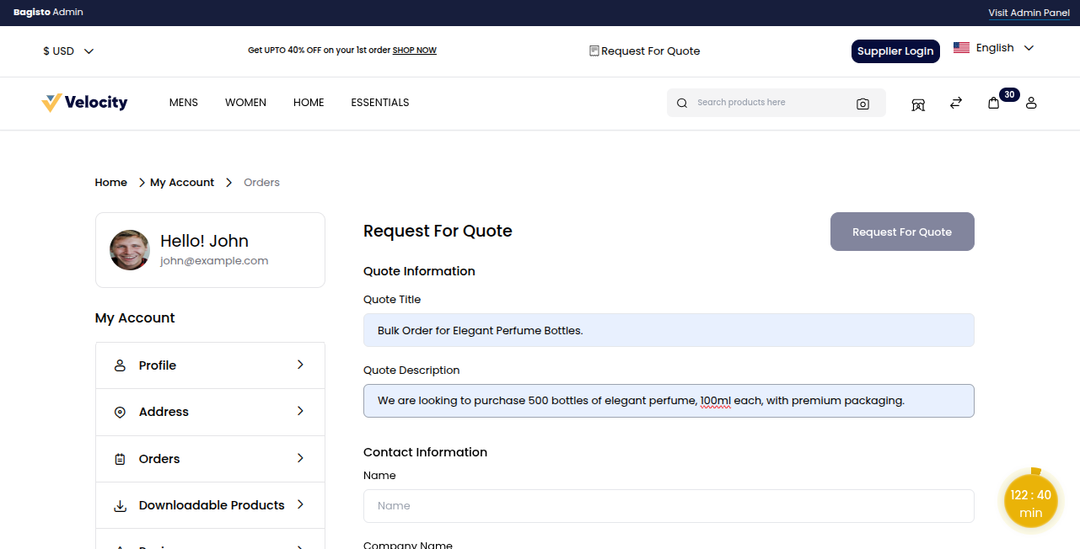1080x549 pixels.
Task: Open the compare products arrows icon
Action: tap(955, 103)
